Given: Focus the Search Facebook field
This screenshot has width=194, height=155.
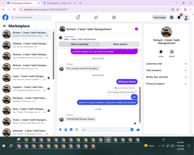Looking at the screenshot, I should (x=31, y=17).
